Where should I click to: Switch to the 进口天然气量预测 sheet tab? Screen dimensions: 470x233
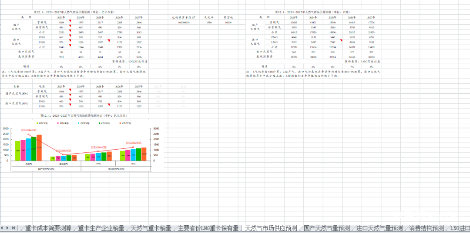[x=379, y=228]
